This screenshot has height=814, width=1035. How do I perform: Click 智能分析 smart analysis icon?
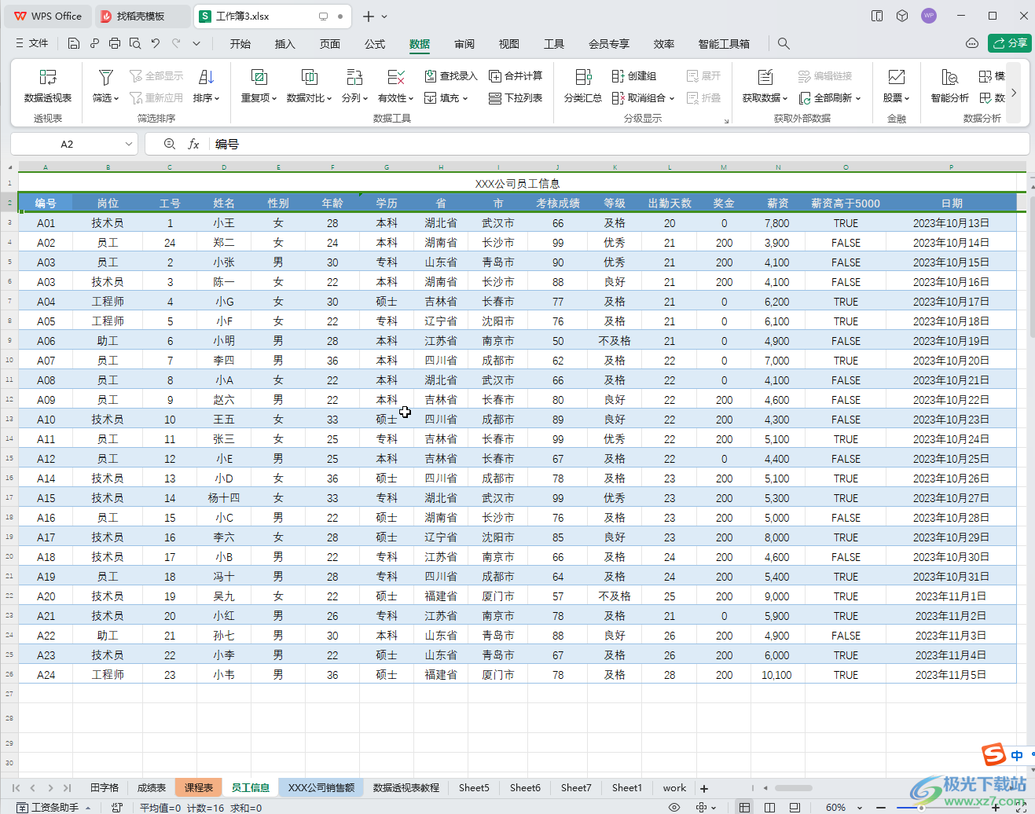click(949, 77)
